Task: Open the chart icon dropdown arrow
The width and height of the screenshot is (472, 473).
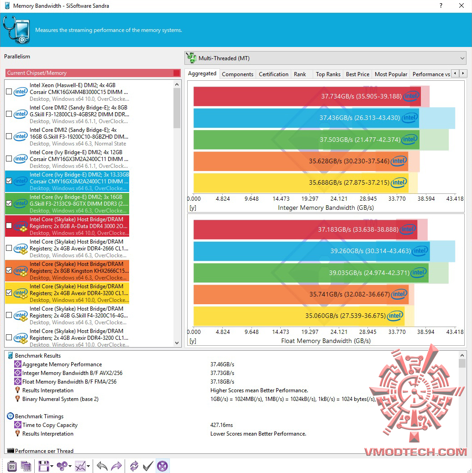Action: [x=88, y=466]
